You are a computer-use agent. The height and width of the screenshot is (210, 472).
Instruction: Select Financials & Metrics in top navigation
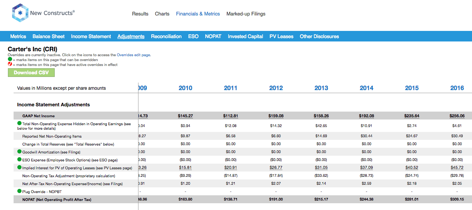click(198, 14)
